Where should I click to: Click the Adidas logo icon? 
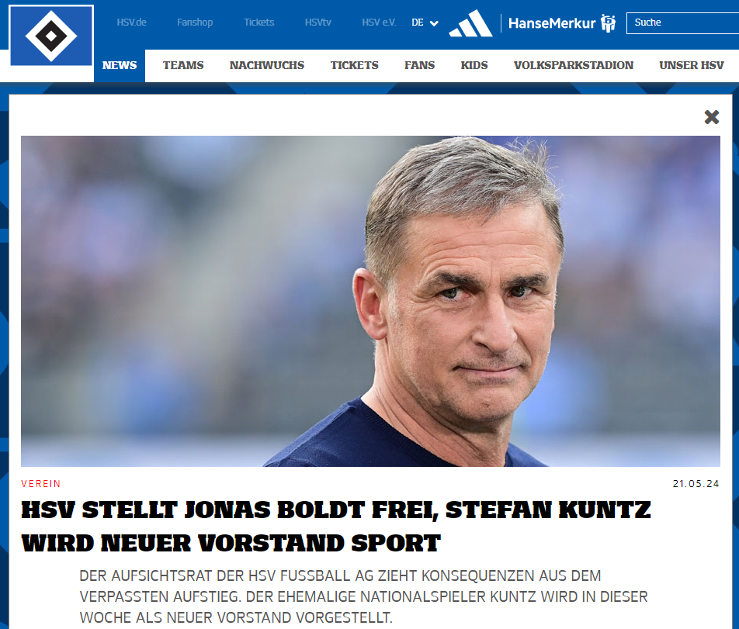470,22
